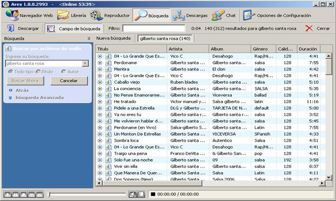
Task: Expand the Pidele a una Estrella row
Action: tap(100, 108)
